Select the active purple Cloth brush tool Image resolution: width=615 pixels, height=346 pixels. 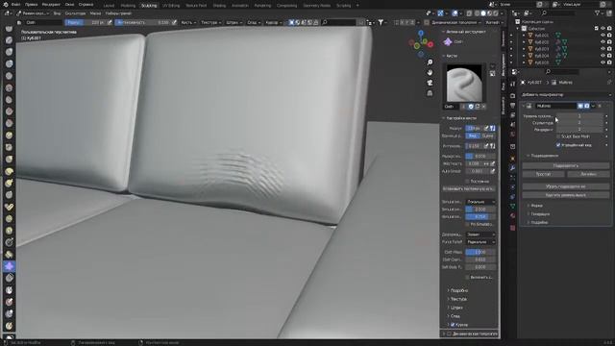[9, 266]
